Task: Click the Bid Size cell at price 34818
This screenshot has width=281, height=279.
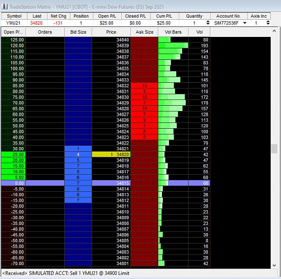Action: tap(78, 166)
